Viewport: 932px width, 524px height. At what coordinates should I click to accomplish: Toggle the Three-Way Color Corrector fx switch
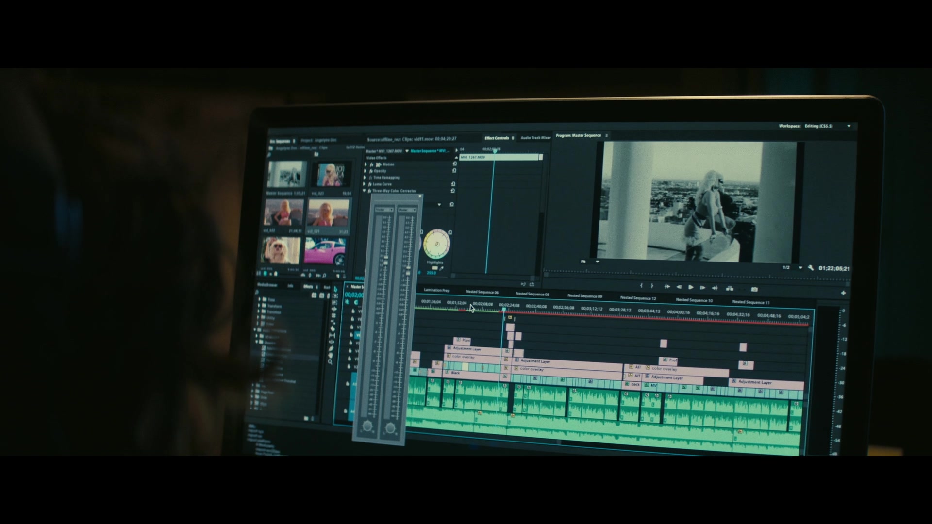click(x=370, y=191)
